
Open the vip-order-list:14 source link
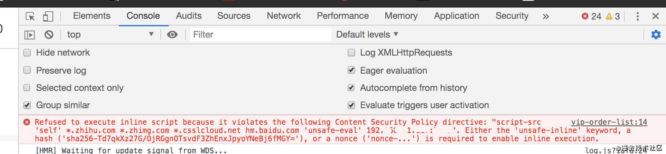[x=609, y=122]
